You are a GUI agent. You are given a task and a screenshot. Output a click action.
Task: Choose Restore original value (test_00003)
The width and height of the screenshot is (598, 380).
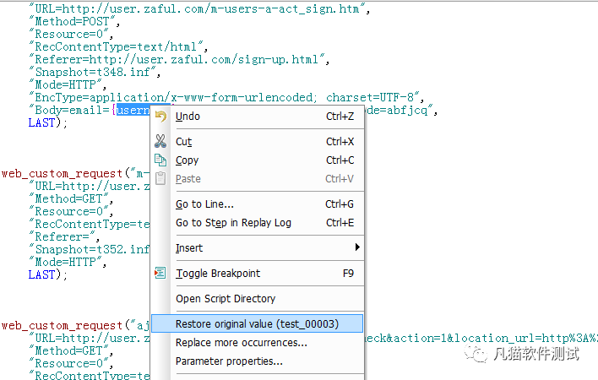click(x=258, y=323)
